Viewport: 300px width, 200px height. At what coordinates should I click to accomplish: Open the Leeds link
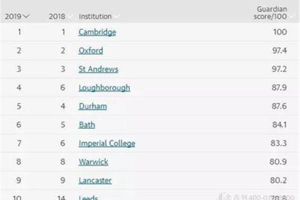[x=88, y=197]
